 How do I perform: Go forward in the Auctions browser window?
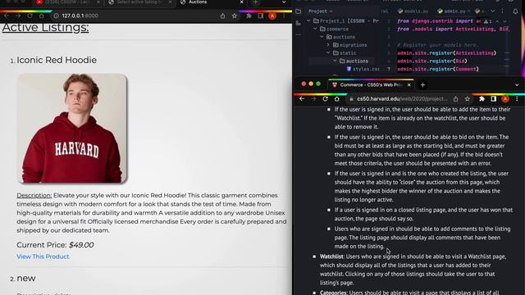[x=18, y=16]
